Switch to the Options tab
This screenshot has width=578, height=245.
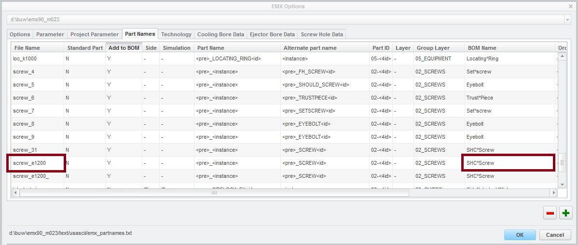point(20,34)
